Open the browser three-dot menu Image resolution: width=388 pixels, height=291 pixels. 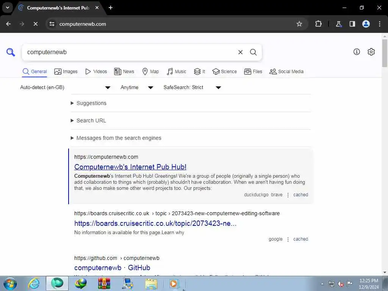click(380, 24)
